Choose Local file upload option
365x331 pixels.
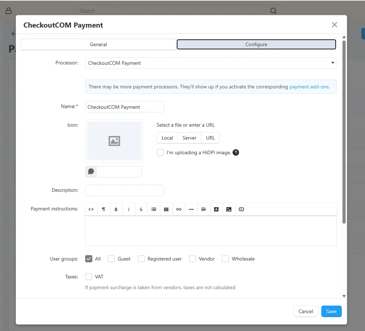pyautogui.click(x=167, y=138)
